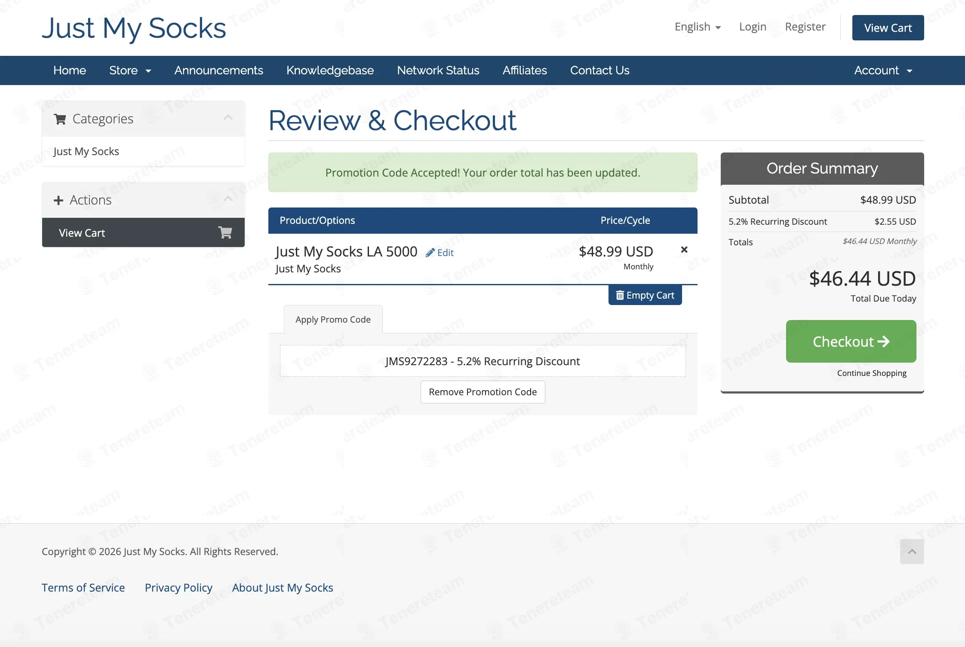The image size is (965, 647).
Task: Remove Just My Socks LA 5000 item
Action: click(684, 250)
